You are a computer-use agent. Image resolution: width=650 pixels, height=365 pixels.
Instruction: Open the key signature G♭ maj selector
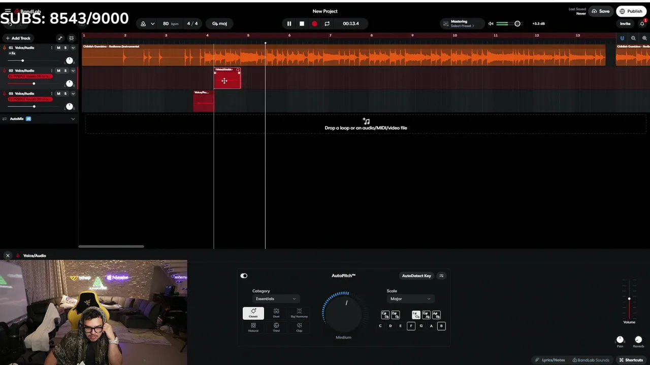click(x=219, y=24)
